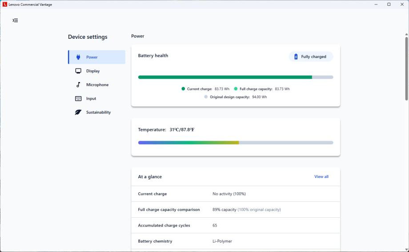Click the Microphone music note icon

tap(78, 85)
